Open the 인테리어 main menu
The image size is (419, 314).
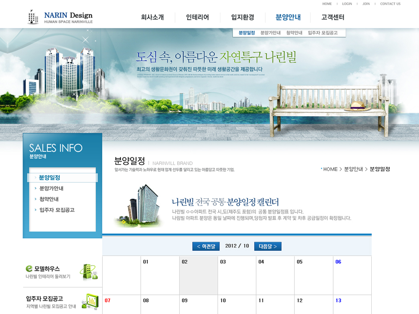tap(197, 18)
